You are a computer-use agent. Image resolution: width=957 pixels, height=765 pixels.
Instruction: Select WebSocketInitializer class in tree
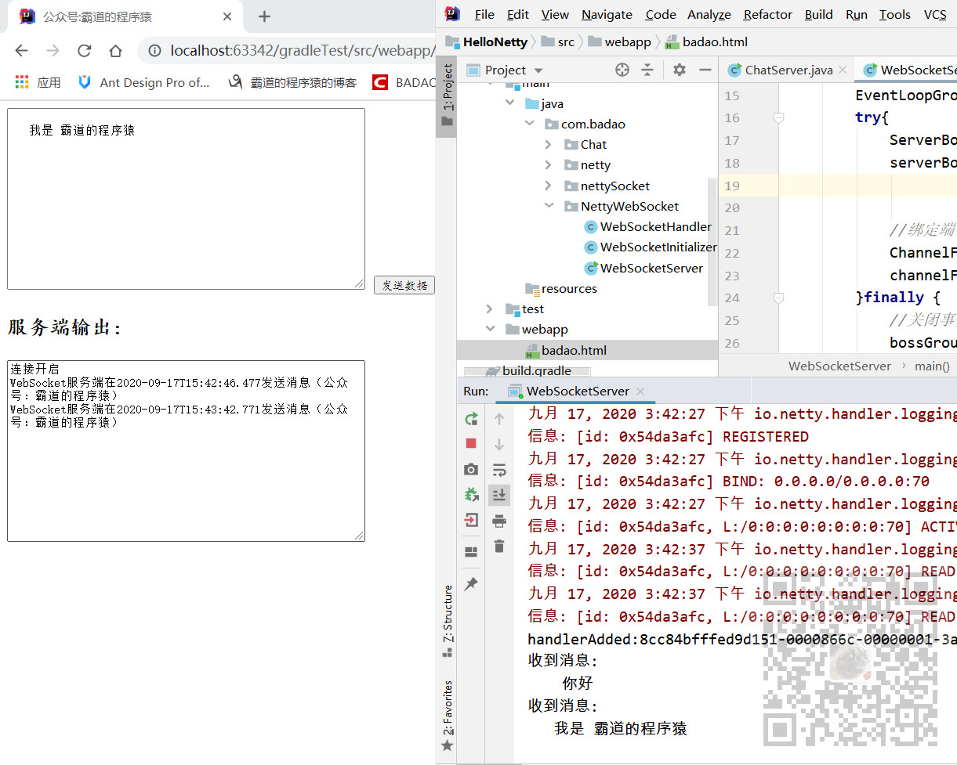point(650,247)
